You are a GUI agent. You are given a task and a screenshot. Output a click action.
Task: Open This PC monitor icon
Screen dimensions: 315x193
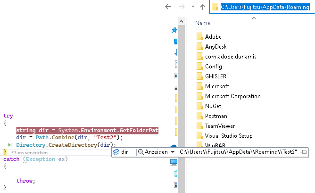pyautogui.click(x=174, y=162)
